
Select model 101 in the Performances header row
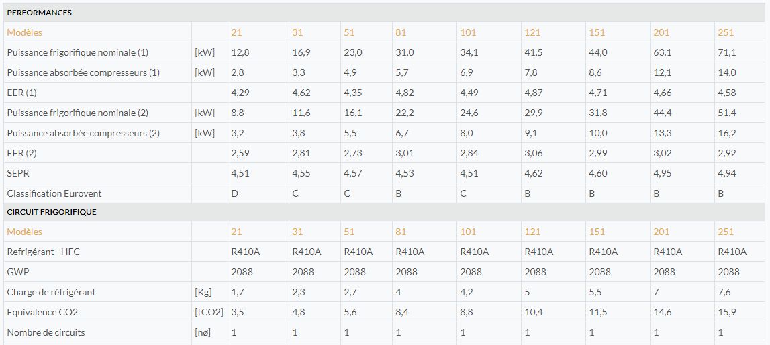pyautogui.click(x=468, y=32)
